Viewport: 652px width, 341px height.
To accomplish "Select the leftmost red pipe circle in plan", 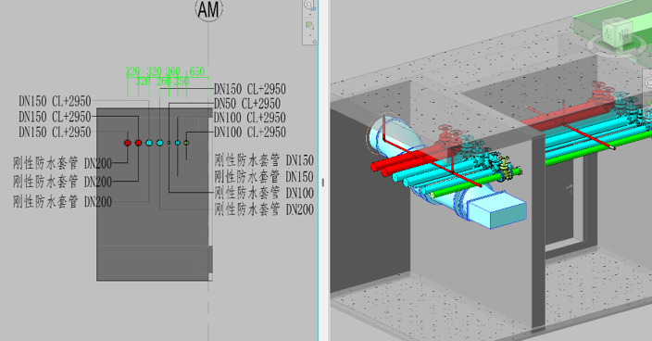I will (x=128, y=143).
